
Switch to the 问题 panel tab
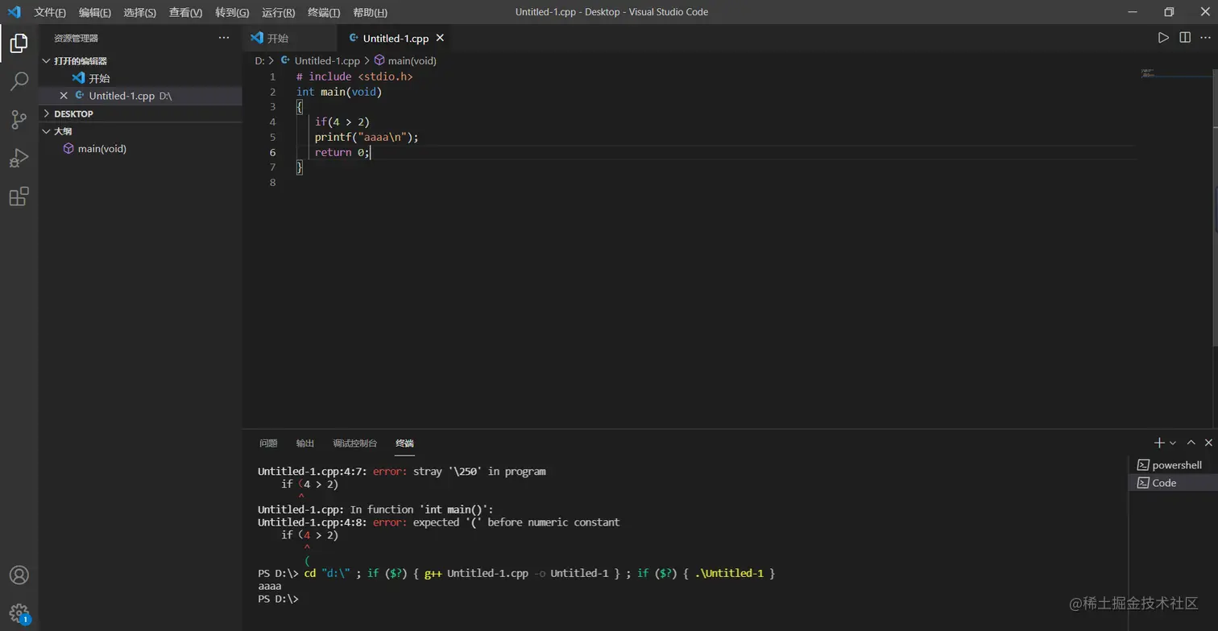coord(268,443)
